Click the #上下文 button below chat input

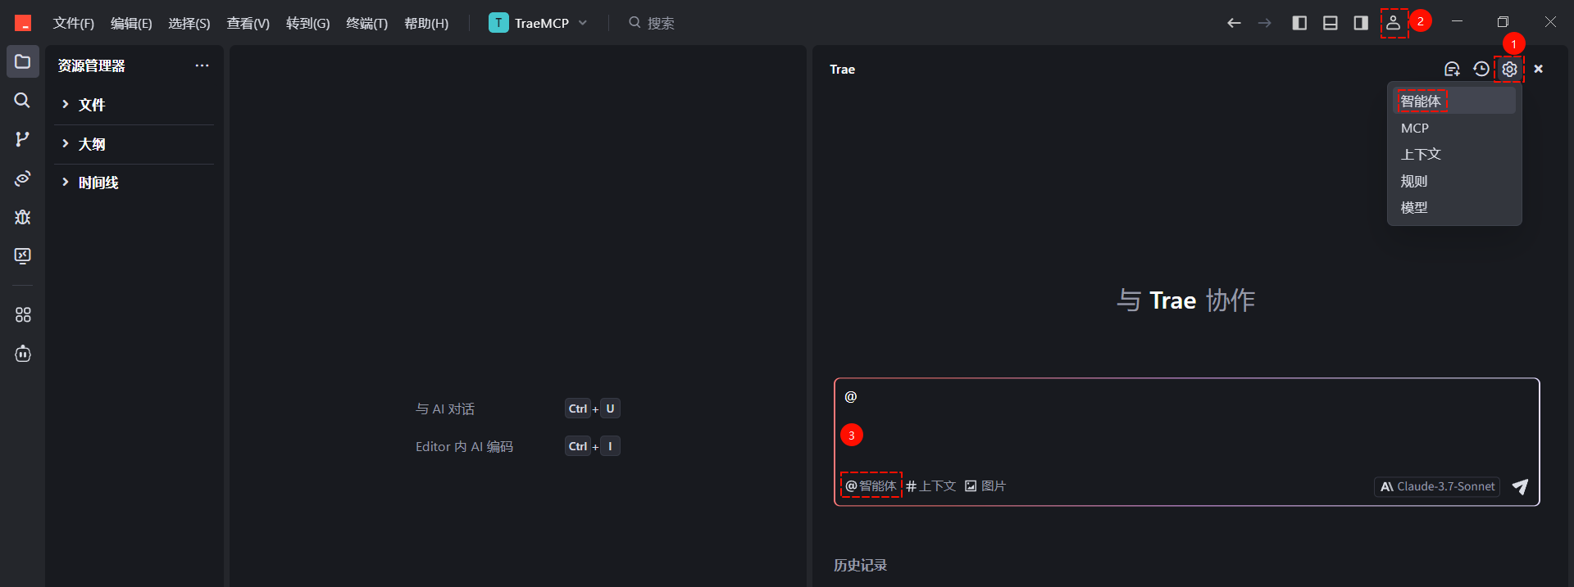930,485
